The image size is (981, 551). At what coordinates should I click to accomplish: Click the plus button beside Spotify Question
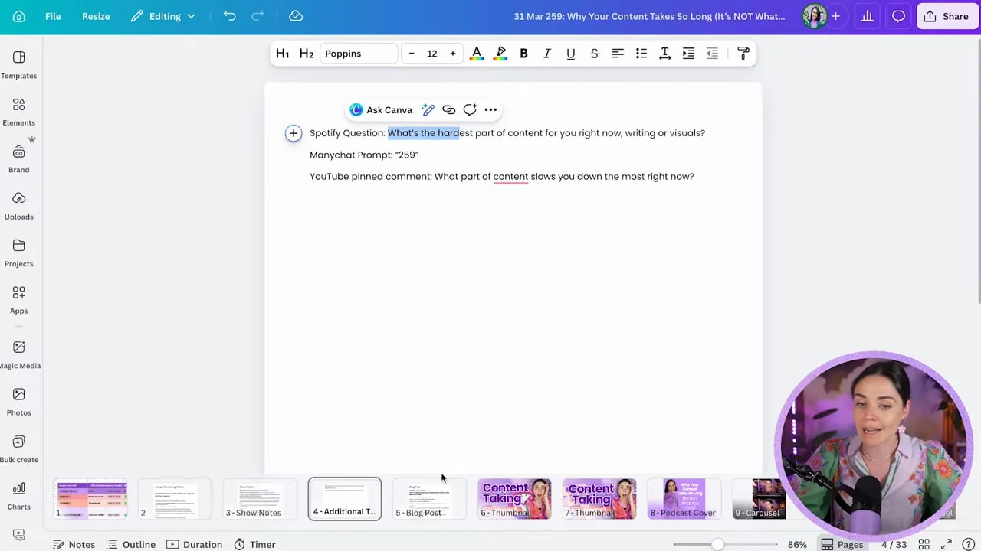(294, 133)
